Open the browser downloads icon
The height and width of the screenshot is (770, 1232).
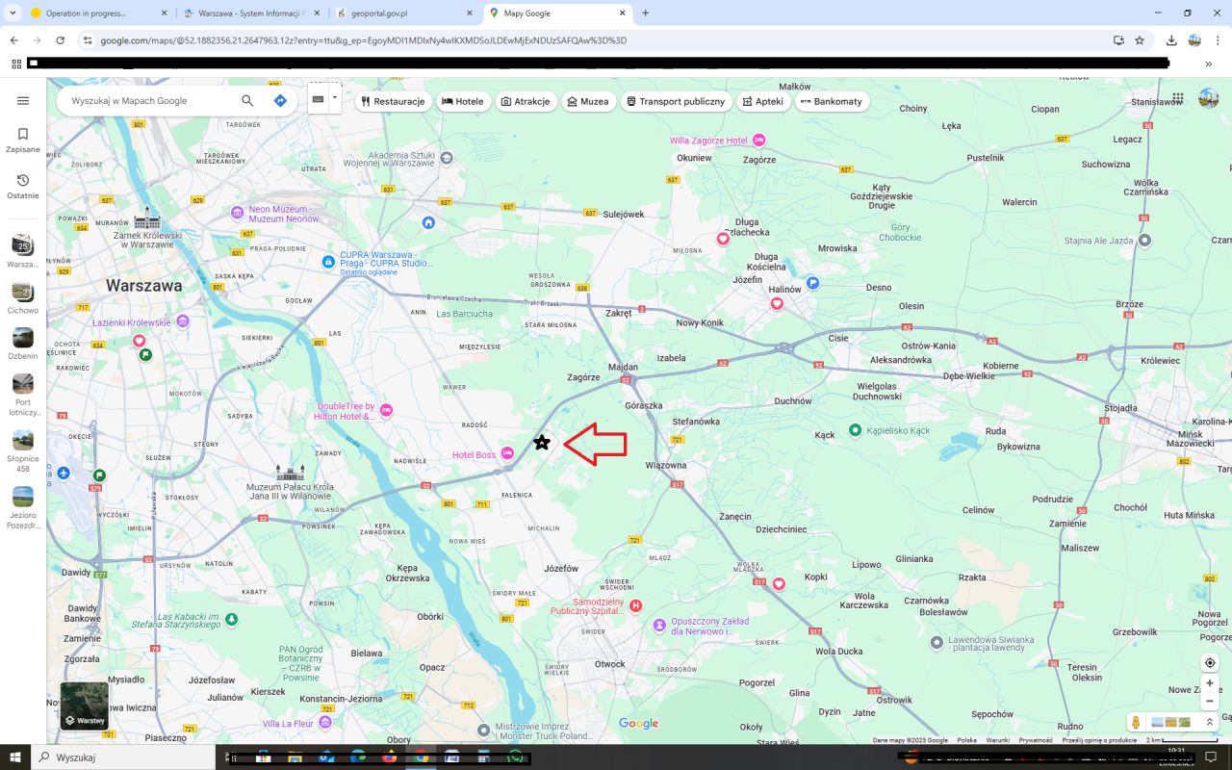coord(1171,40)
